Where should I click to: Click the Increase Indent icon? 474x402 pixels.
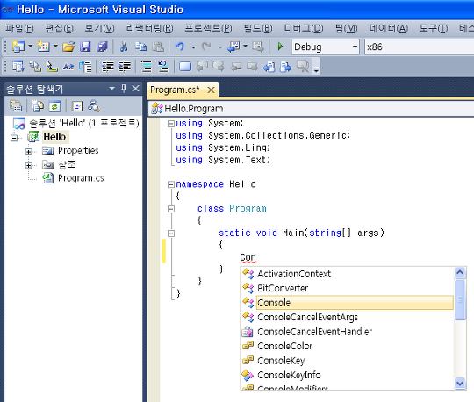[x=125, y=66]
